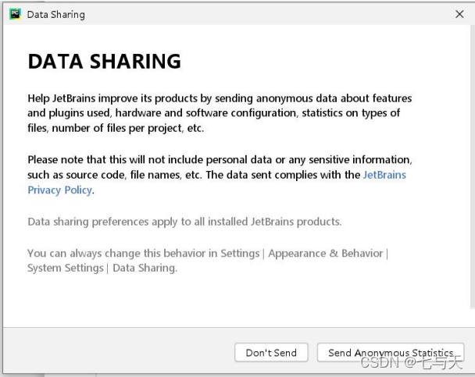Click the 'You can always change this behavior' text
Viewport: 475px width, 377px height.
click(208, 261)
